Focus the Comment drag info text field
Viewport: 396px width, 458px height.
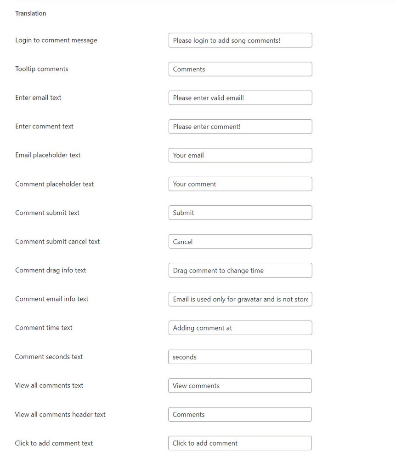click(x=240, y=270)
